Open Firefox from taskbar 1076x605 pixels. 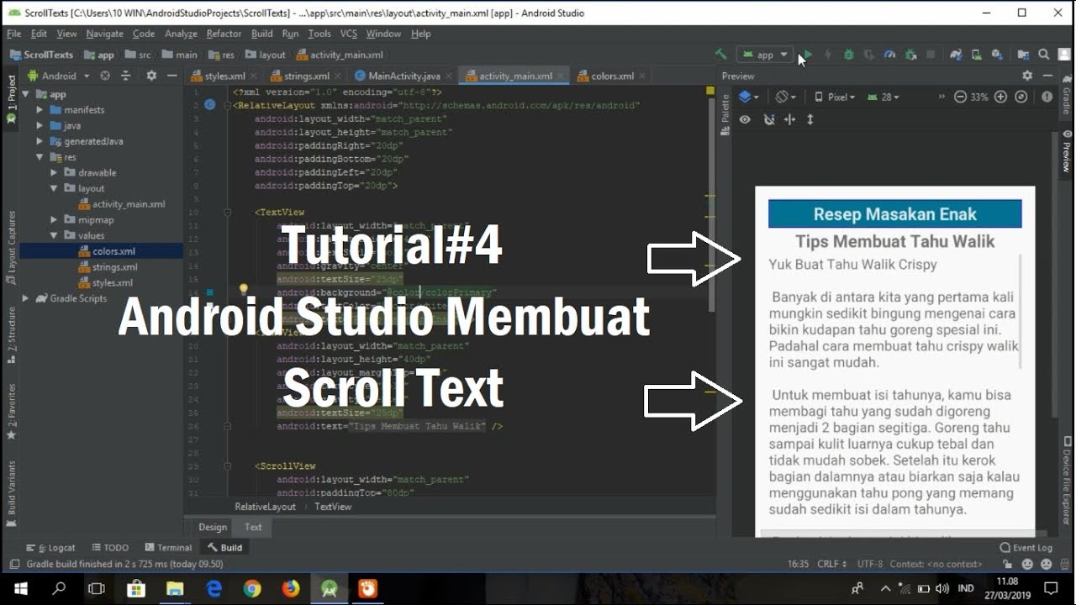tap(291, 589)
